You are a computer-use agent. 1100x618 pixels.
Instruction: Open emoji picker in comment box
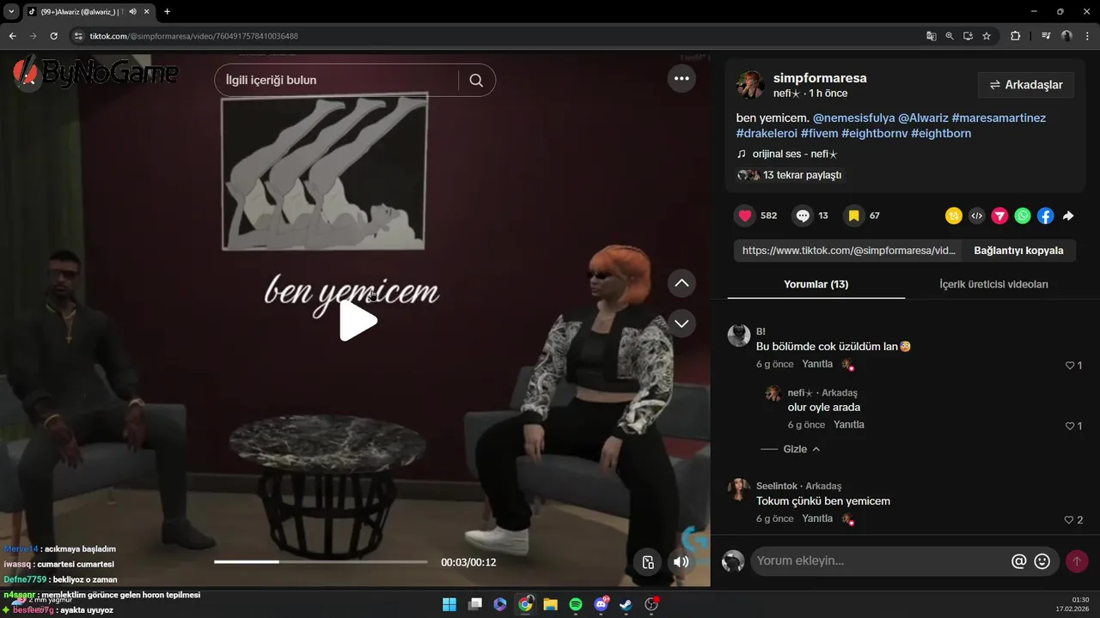point(1042,561)
